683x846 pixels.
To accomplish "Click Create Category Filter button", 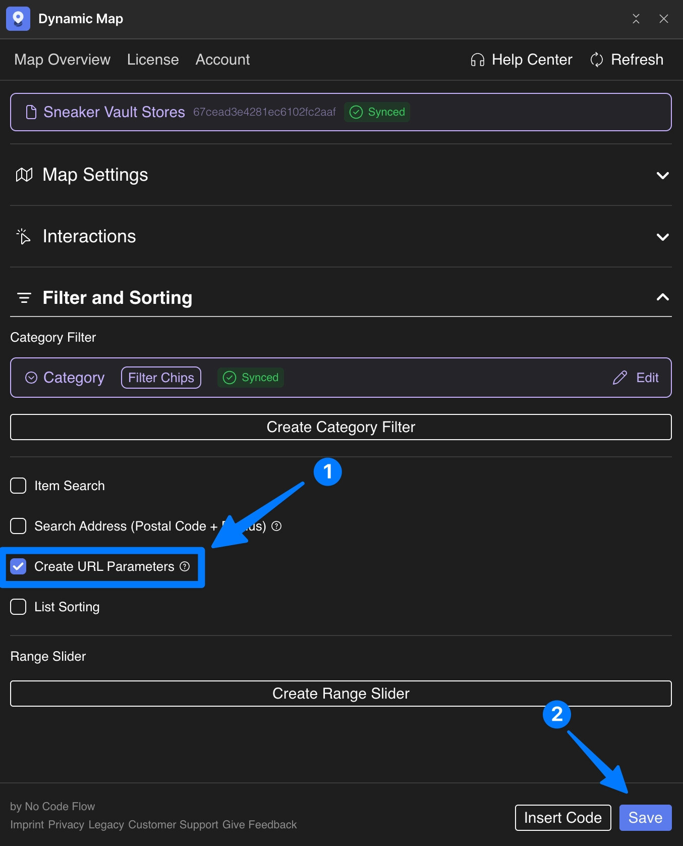I will pos(341,427).
